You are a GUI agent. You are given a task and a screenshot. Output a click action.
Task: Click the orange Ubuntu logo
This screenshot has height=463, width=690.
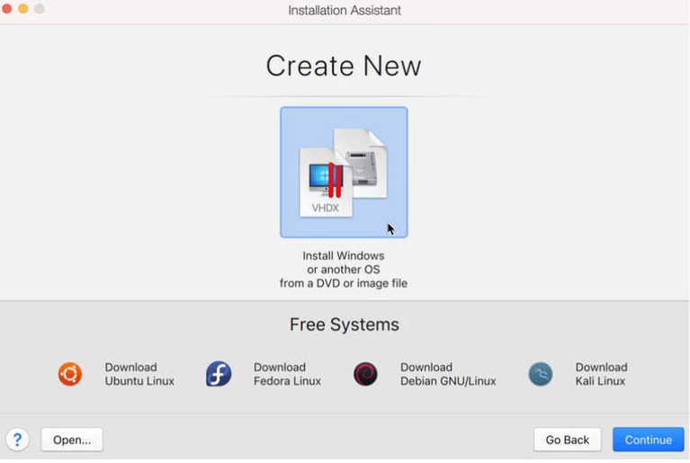70,374
